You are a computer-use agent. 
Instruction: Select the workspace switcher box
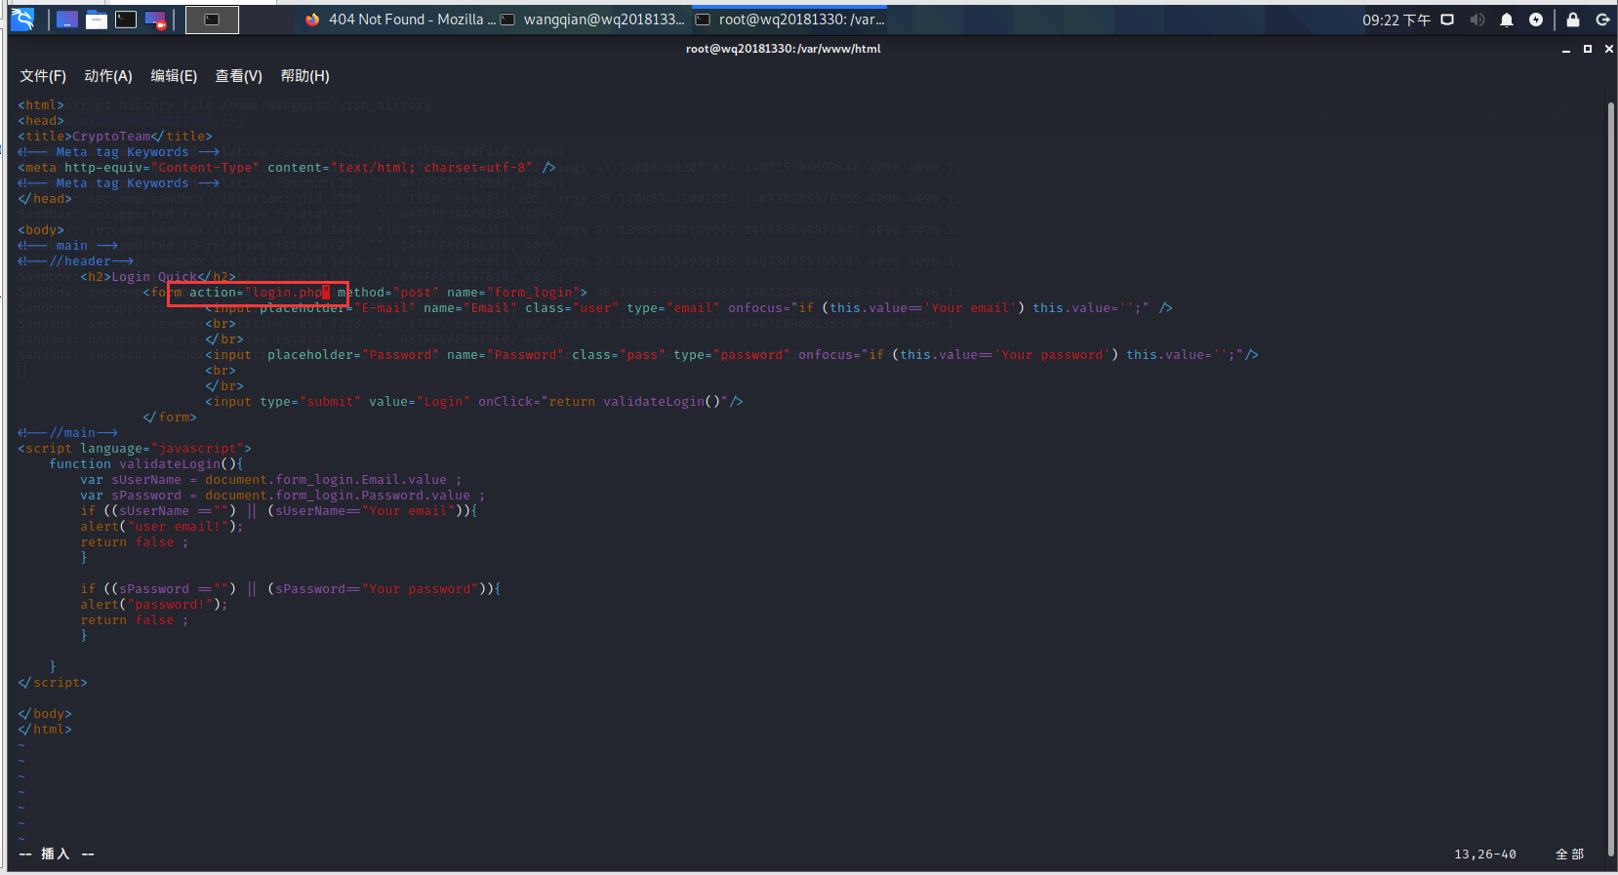click(212, 20)
